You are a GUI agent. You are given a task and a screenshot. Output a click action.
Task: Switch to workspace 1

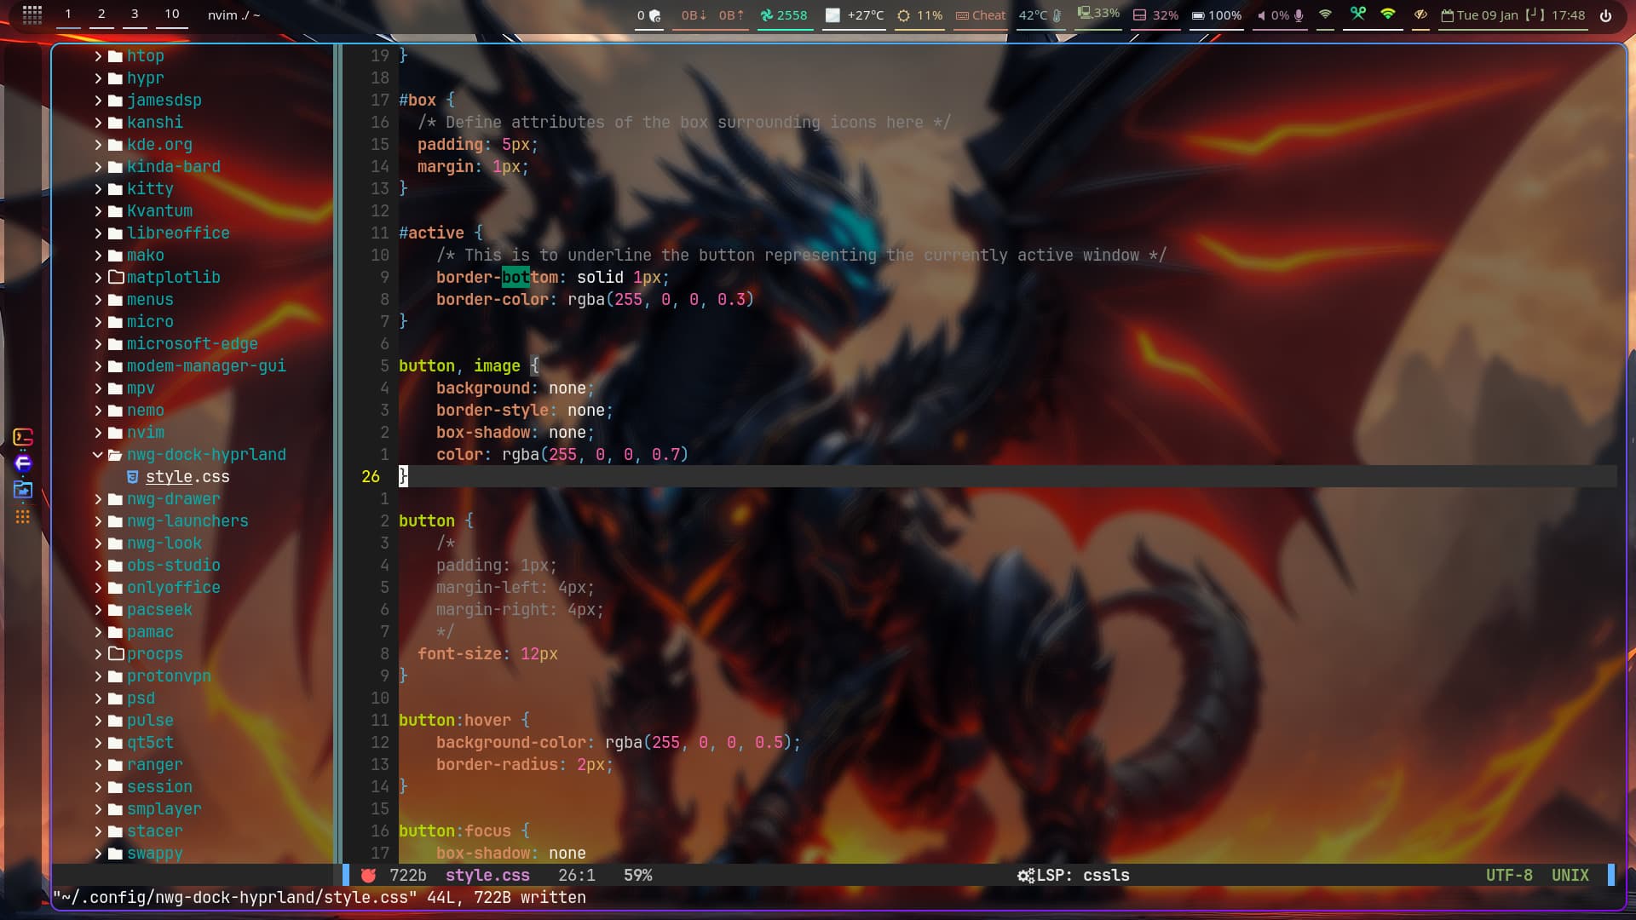click(x=68, y=14)
